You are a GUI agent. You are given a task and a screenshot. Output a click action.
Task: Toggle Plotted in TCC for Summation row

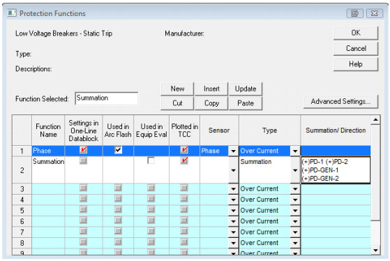point(184,161)
